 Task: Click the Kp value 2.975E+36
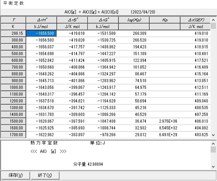tap(168, 121)
